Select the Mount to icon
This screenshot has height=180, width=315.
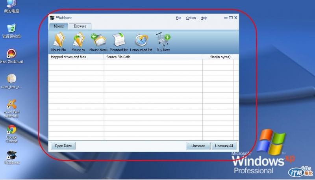tap(78, 39)
